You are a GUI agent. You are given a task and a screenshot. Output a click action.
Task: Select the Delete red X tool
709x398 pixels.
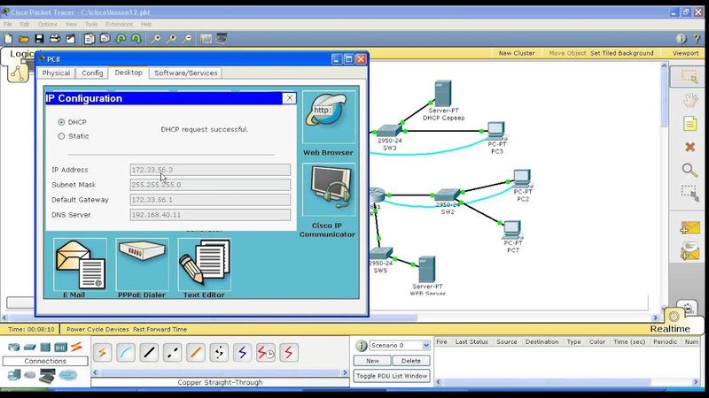tap(690, 147)
